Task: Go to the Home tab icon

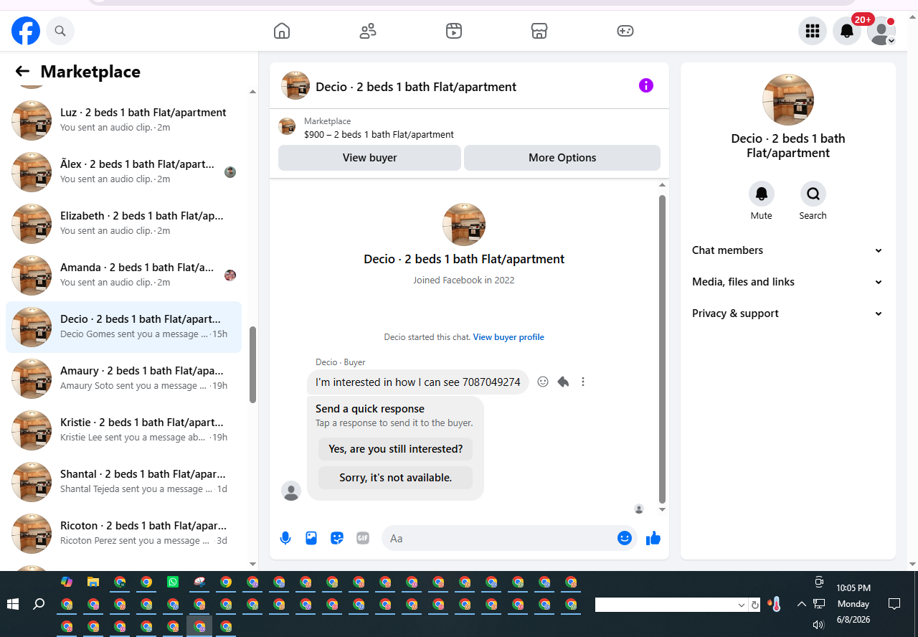Action: pos(282,31)
